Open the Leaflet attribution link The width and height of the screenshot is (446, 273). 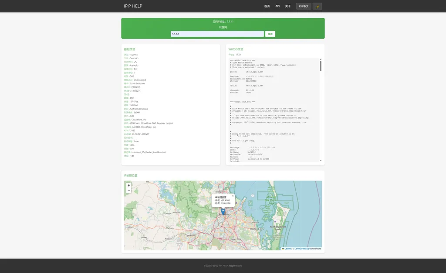[x=287, y=249]
